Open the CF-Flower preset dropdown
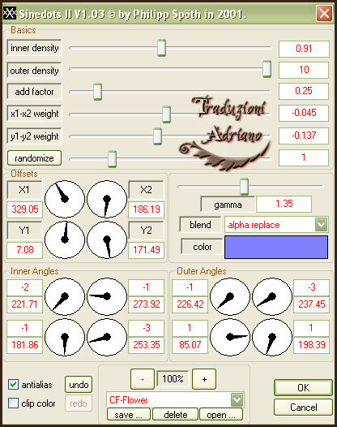Screen dimensions: 337x427 tap(237, 399)
